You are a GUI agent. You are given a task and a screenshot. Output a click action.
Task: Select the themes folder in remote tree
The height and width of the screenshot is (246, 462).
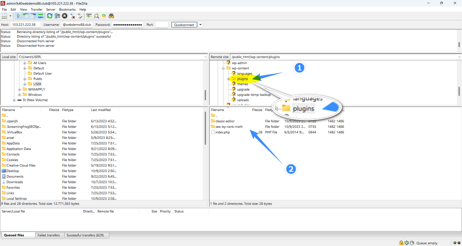tap(243, 84)
